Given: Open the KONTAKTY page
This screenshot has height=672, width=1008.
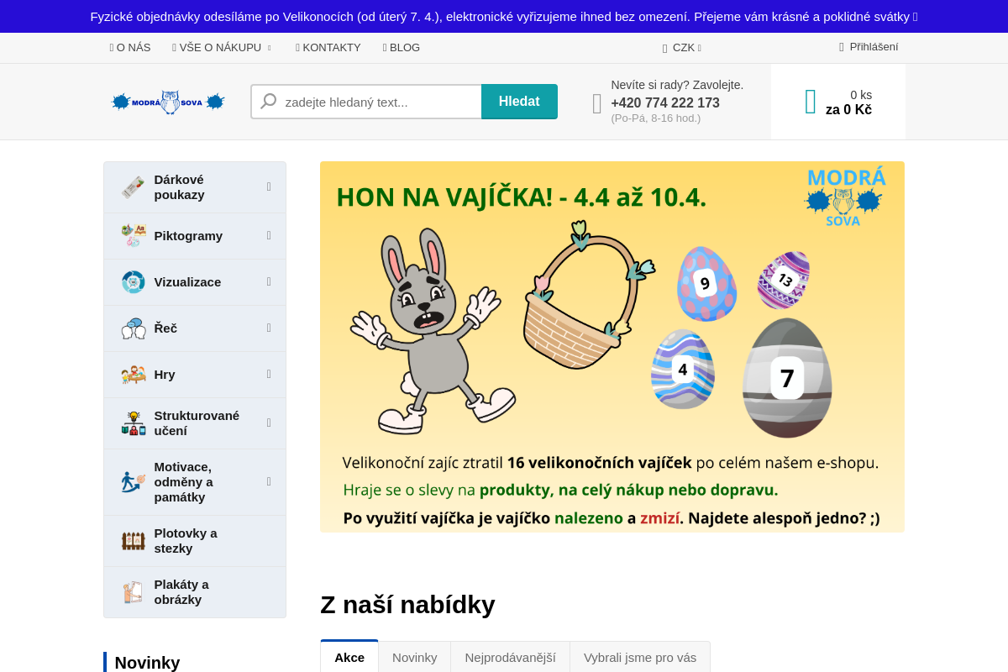Looking at the screenshot, I should [328, 48].
